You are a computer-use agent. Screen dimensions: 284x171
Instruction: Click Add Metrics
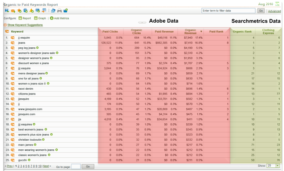click(x=60, y=18)
